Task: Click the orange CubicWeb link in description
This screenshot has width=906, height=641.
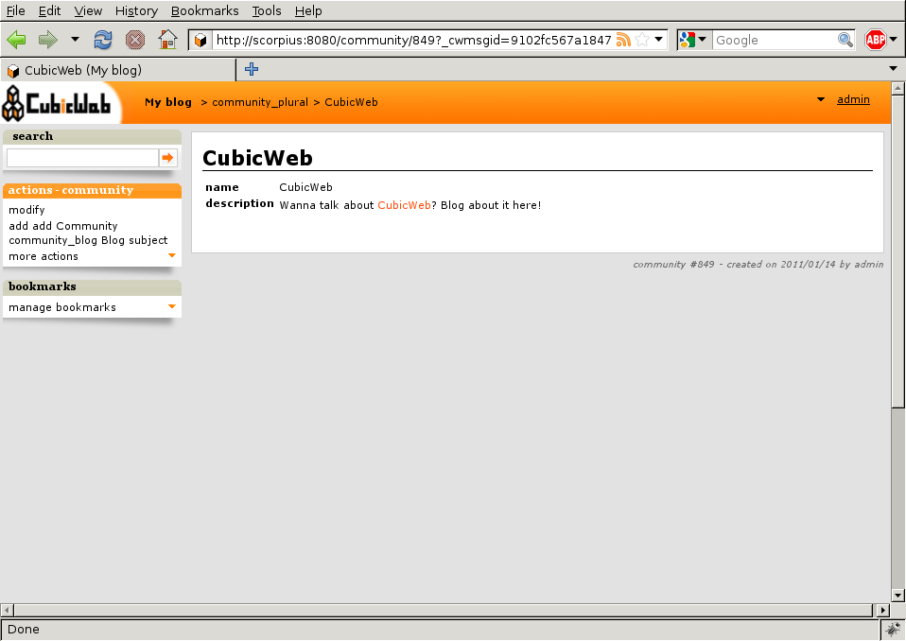Action: click(x=404, y=205)
